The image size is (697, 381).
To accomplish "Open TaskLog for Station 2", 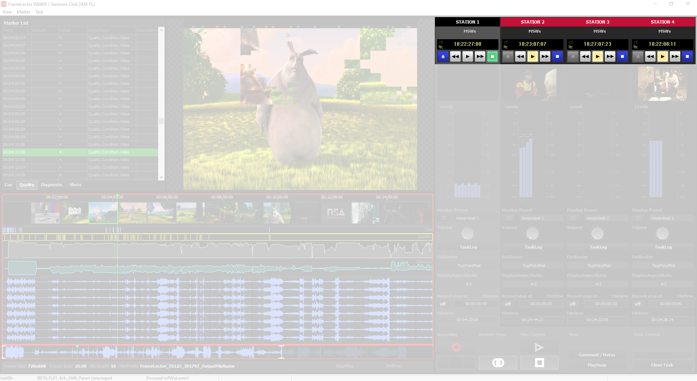I will click(x=533, y=247).
